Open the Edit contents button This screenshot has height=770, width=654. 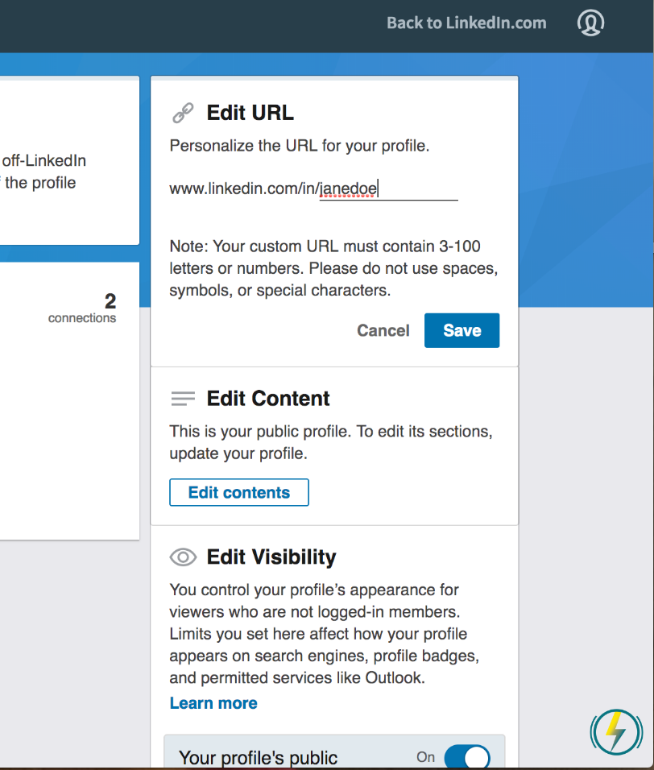tap(239, 492)
